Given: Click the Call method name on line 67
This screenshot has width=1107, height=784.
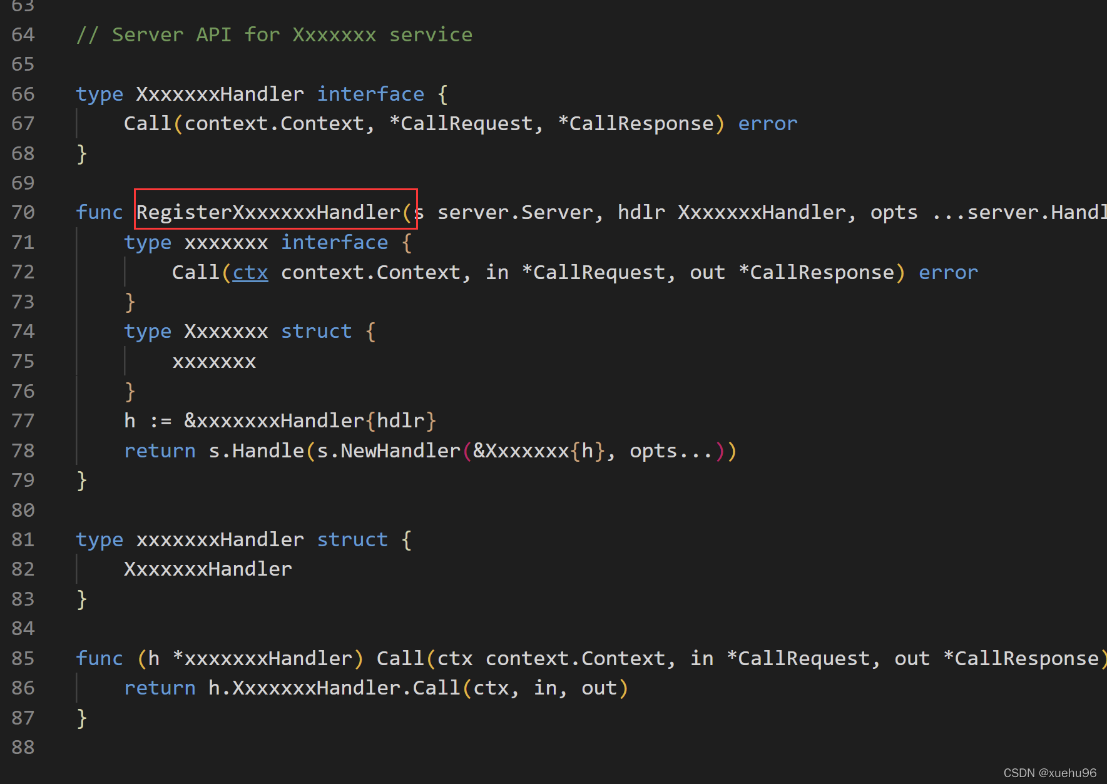Looking at the screenshot, I should [x=148, y=123].
